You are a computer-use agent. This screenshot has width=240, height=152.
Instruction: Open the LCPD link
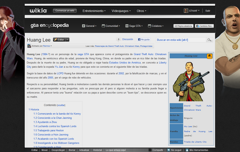pos(60,74)
